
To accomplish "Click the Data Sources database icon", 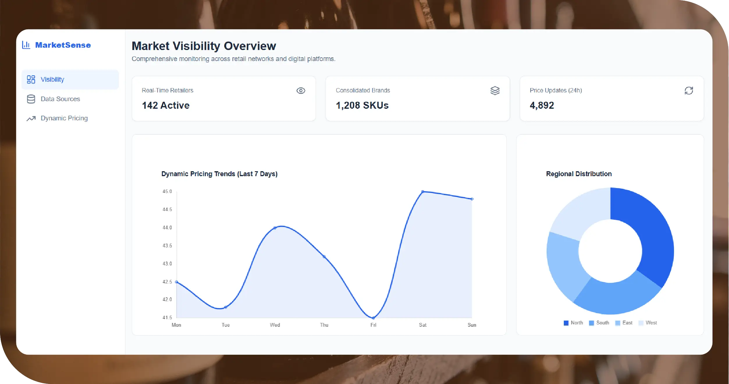I will pos(31,99).
